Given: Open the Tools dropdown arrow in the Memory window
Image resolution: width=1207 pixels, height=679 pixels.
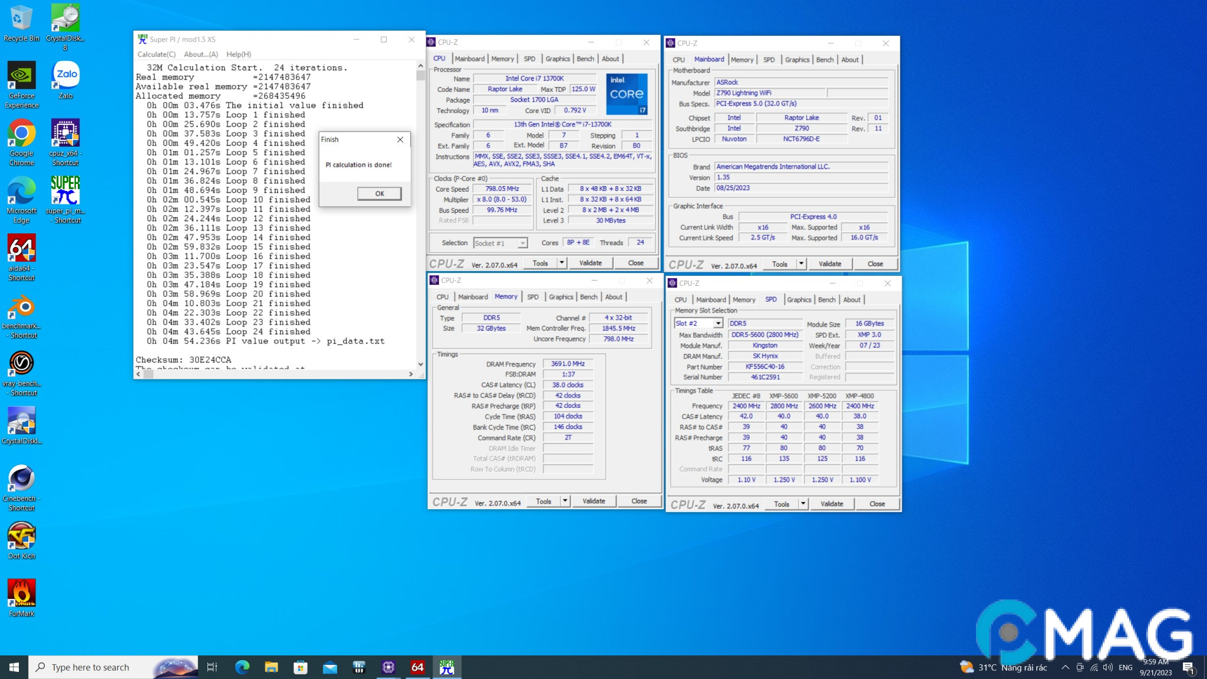Looking at the screenshot, I should point(565,501).
